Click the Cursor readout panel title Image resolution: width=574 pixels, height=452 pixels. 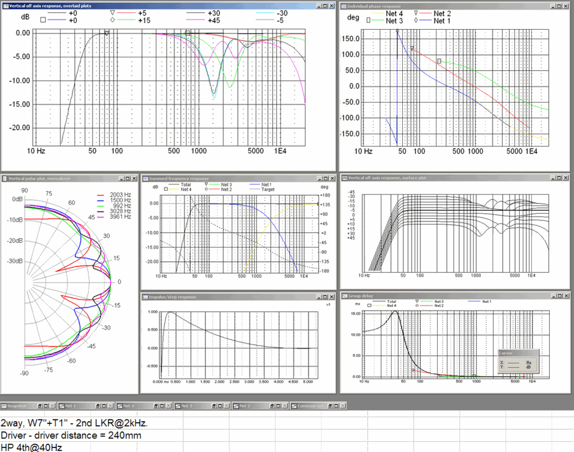point(506,353)
